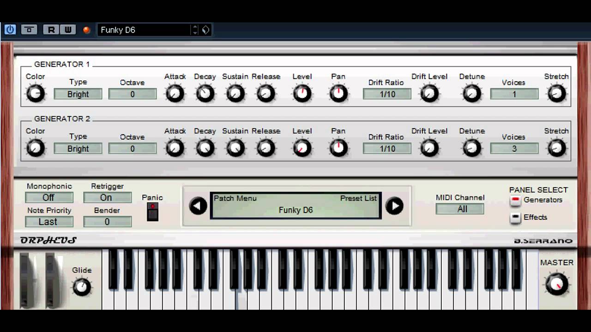Turn up the Master volume knob

click(557, 284)
